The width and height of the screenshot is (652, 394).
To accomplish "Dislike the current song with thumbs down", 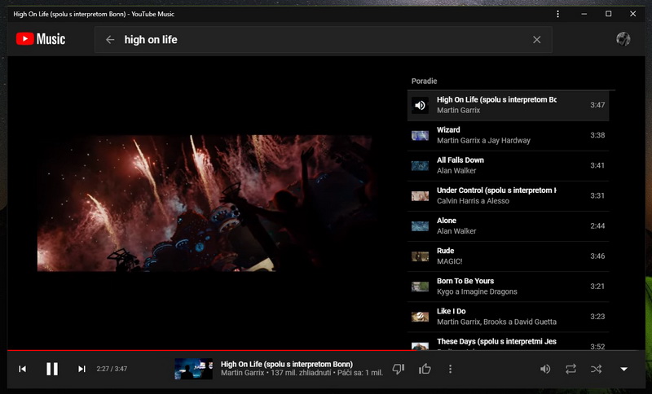I will [399, 369].
